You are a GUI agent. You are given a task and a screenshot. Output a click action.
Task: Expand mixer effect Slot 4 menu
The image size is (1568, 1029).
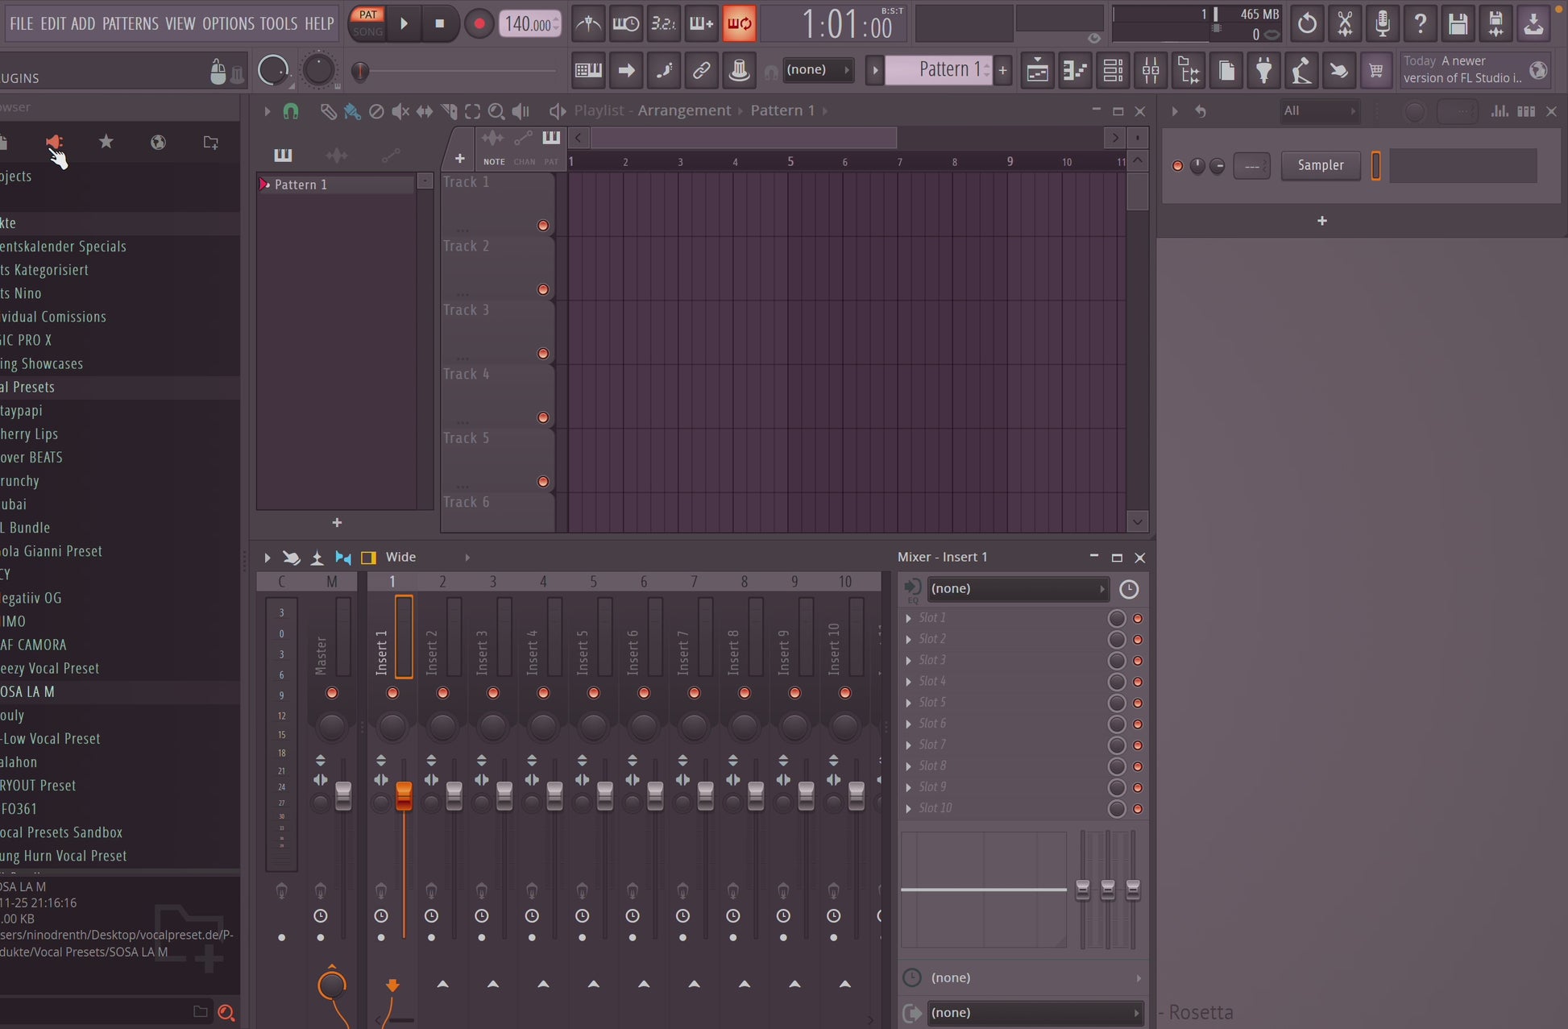pyautogui.click(x=909, y=682)
